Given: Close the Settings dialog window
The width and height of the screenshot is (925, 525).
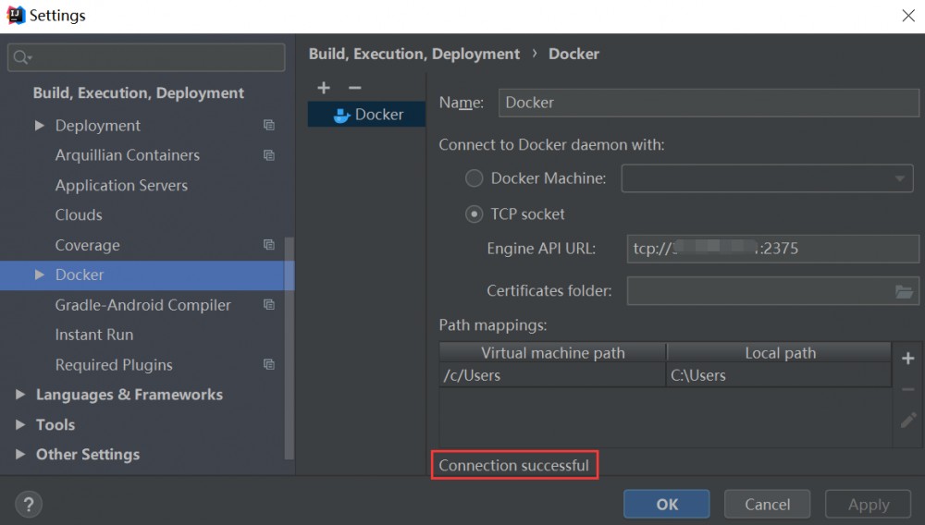Looking at the screenshot, I should point(908,16).
